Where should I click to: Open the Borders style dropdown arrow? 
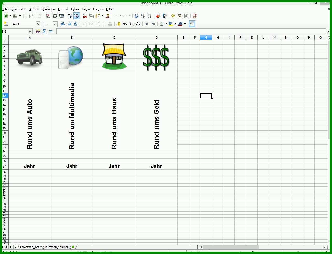(166, 24)
